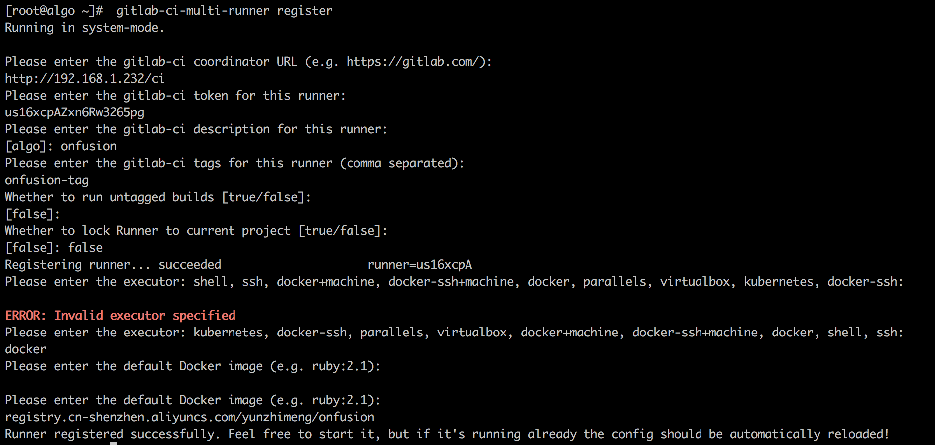The width and height of the screenshot is (935, 445).
Task: Click the http://192.168.1.232/ci coordinator URL
Action: [x=85, y=79]
